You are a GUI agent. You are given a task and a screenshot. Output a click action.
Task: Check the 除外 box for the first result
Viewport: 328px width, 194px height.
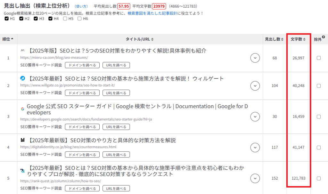[x=319, y=58]
